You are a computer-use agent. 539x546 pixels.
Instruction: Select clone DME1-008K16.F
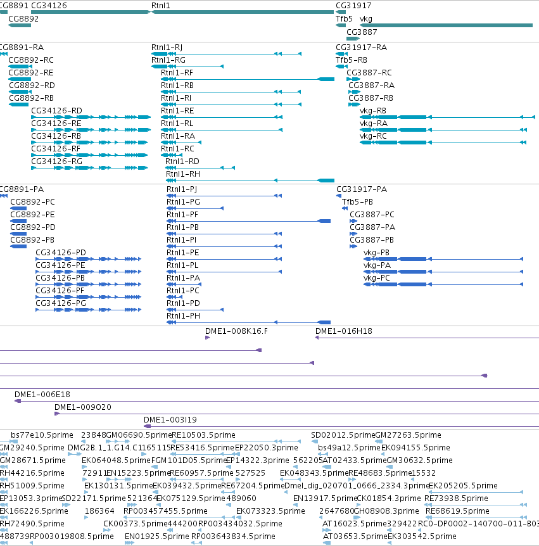pyautogui.click(x=236, y=331)
